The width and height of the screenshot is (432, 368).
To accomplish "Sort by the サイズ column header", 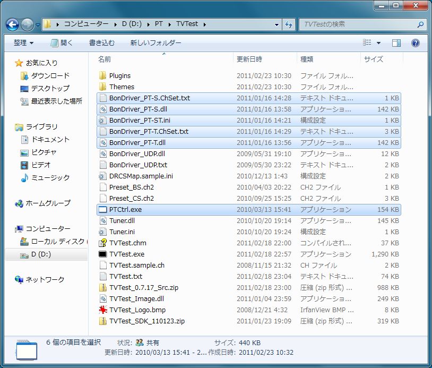I will click(x=373, y=59).
